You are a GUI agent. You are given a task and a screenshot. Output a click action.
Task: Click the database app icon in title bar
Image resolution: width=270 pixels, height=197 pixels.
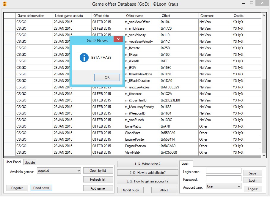[x=5, y=4]
